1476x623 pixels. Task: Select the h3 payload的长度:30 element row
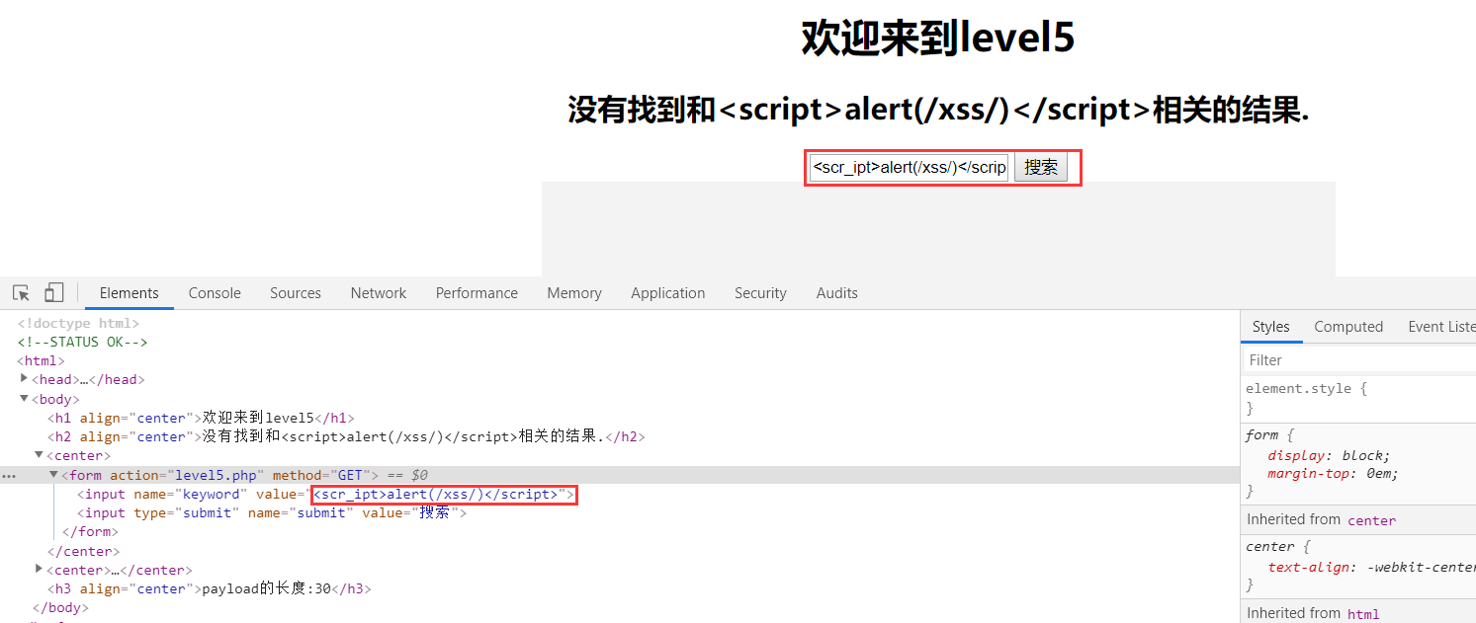pos(210,588)
